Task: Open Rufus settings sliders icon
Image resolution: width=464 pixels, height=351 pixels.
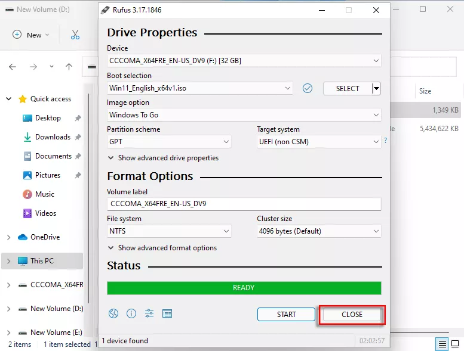Action: [x=149, y=313]
